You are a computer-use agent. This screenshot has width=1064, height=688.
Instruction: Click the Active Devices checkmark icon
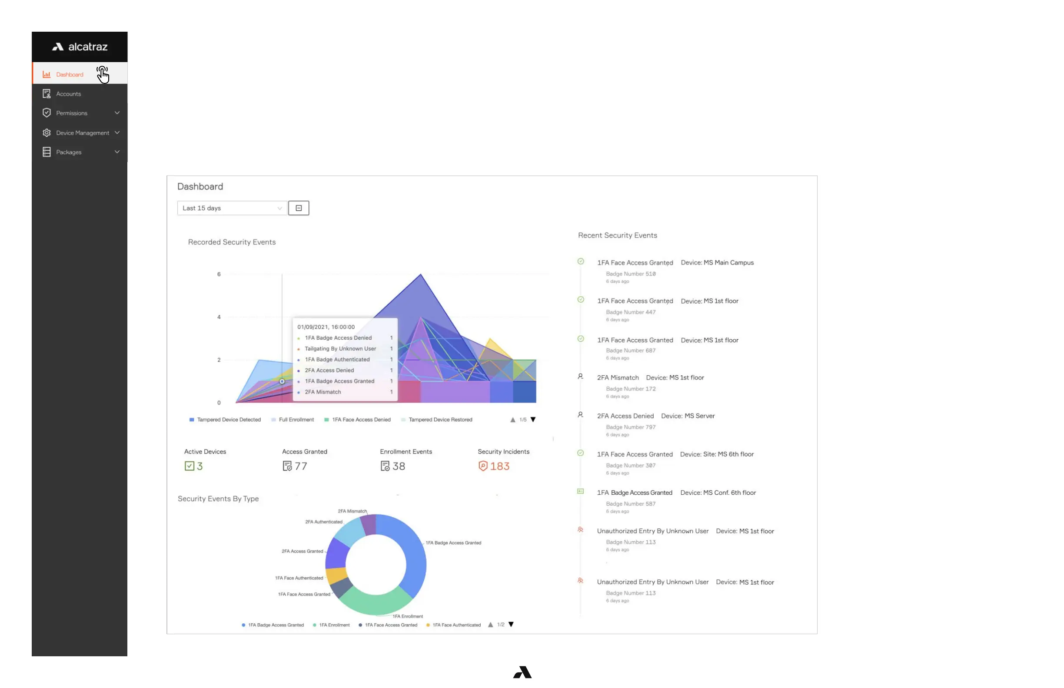tap(190, 466)
